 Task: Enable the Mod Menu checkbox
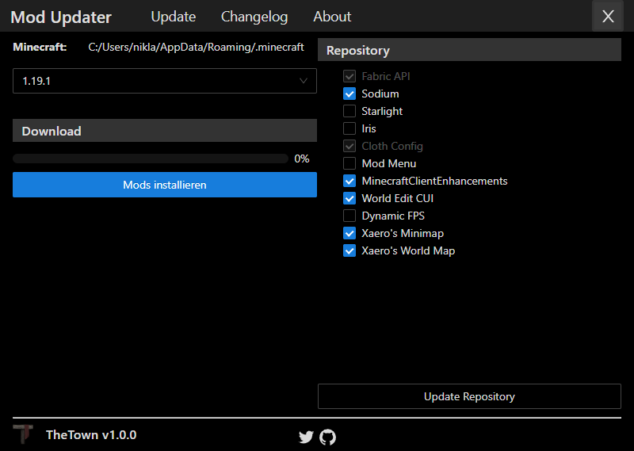(x=349, y=163)
